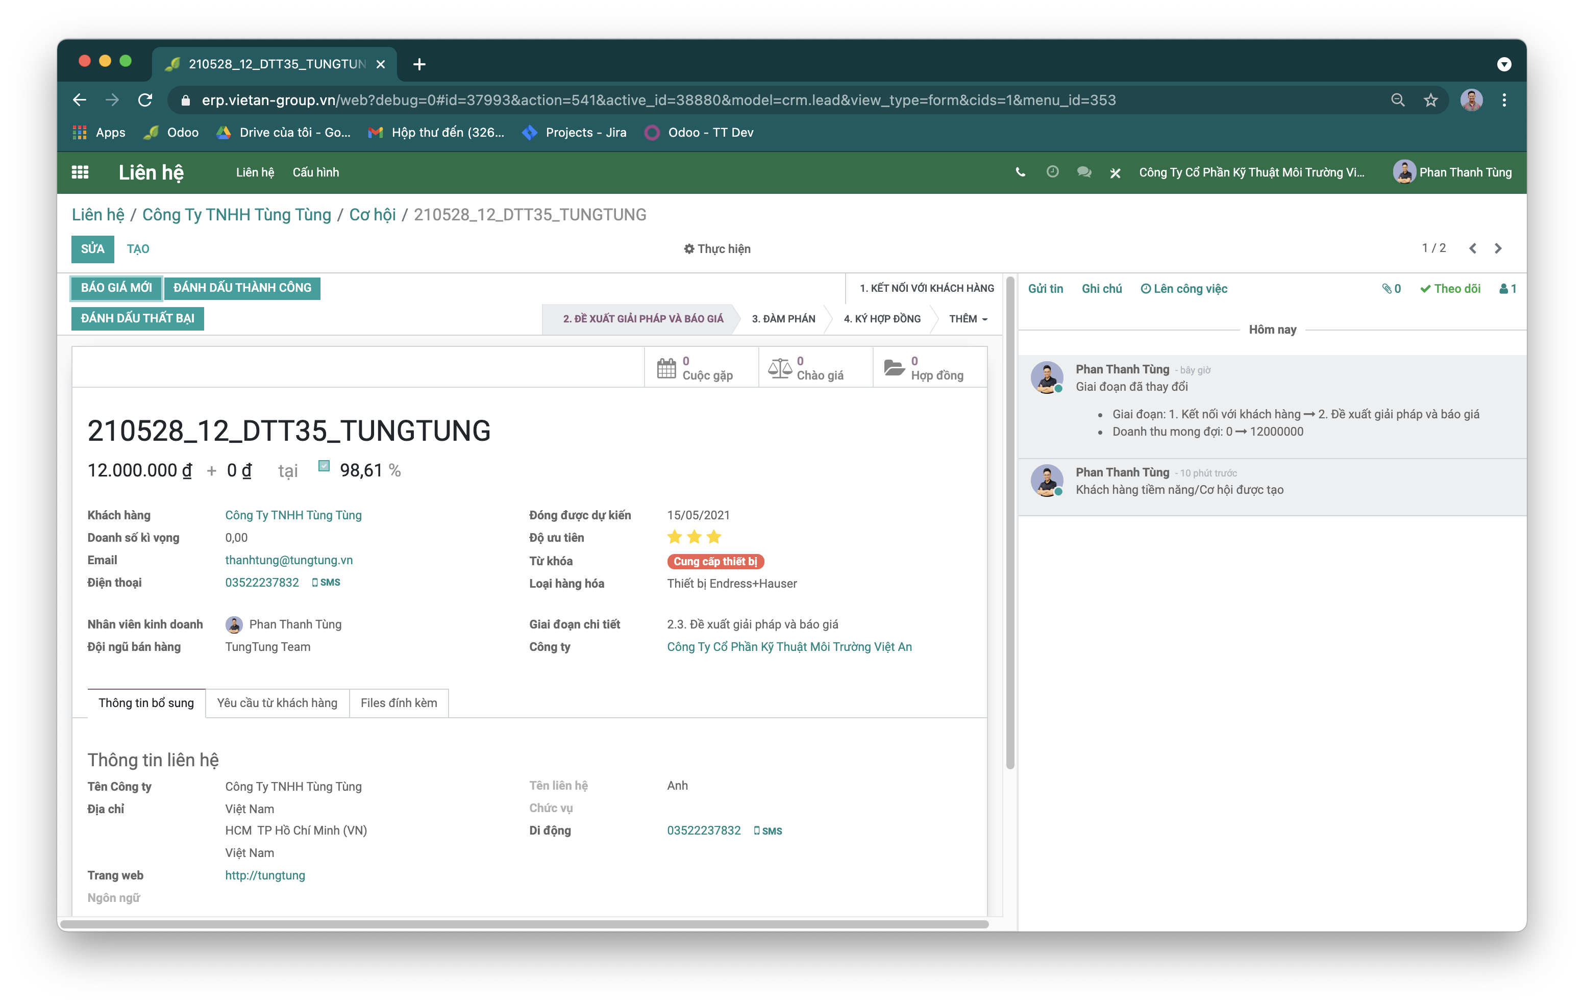The height and width of the screenshot is (1007, 1584).
Task: Open the Odoo apps grid menu
Action: click(x=80, y=172)
